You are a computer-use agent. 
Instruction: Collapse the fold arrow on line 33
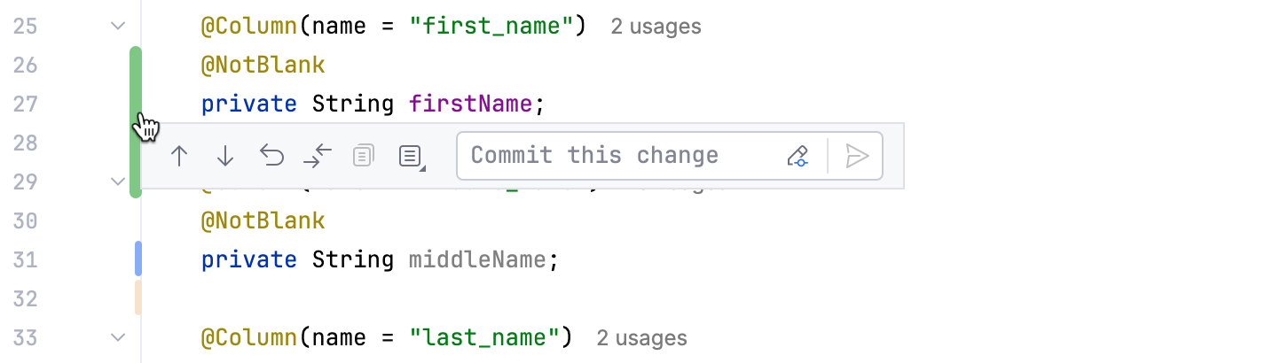(118, 337)
